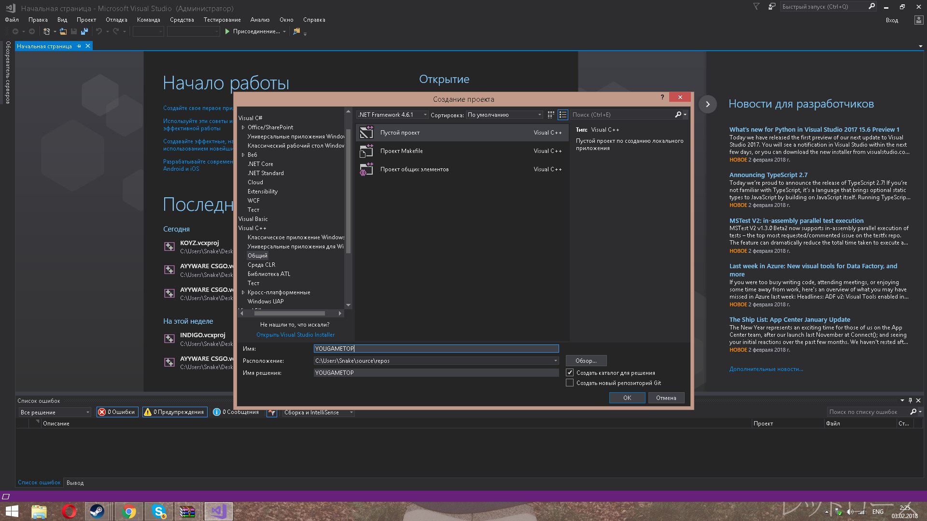This screenshot has width=927, height=521.
Task: Open the Сборка и IntelliSense dropdown
Action: (318, 412)
